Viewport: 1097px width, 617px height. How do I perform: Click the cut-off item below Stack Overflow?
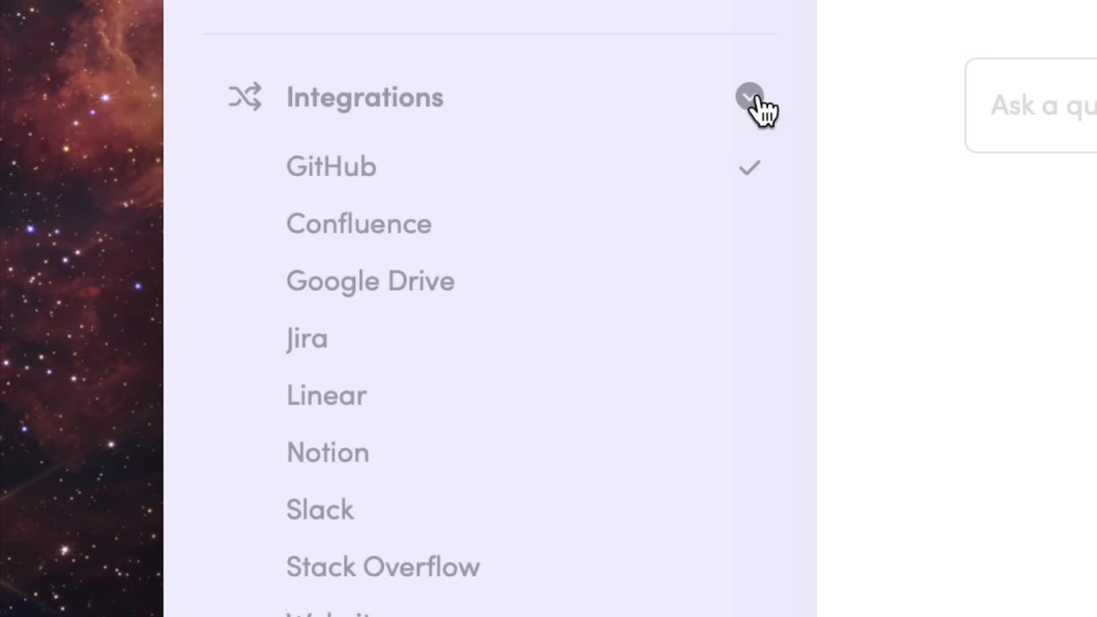(x=330, y=613)
